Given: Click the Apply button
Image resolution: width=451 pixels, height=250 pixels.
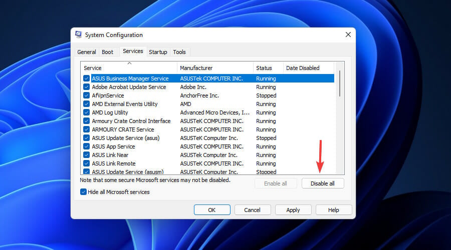Looking at the screenshot, I should pos(293,210).
